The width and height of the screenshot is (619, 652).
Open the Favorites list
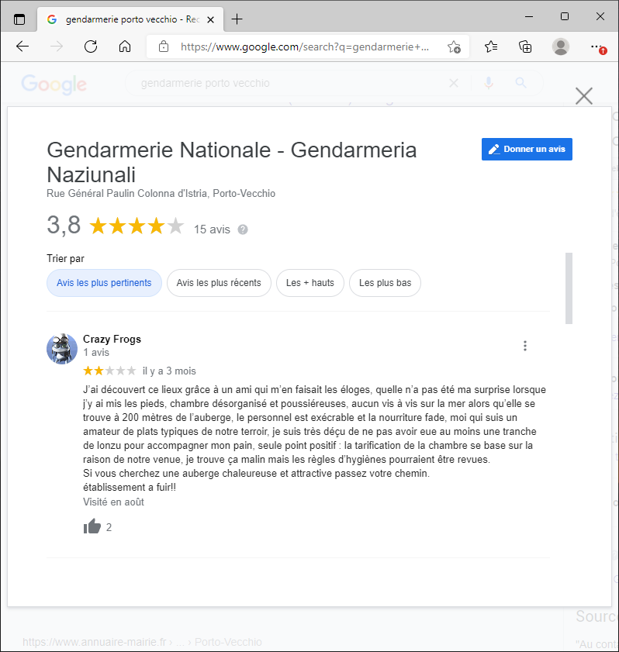[491, 47]
